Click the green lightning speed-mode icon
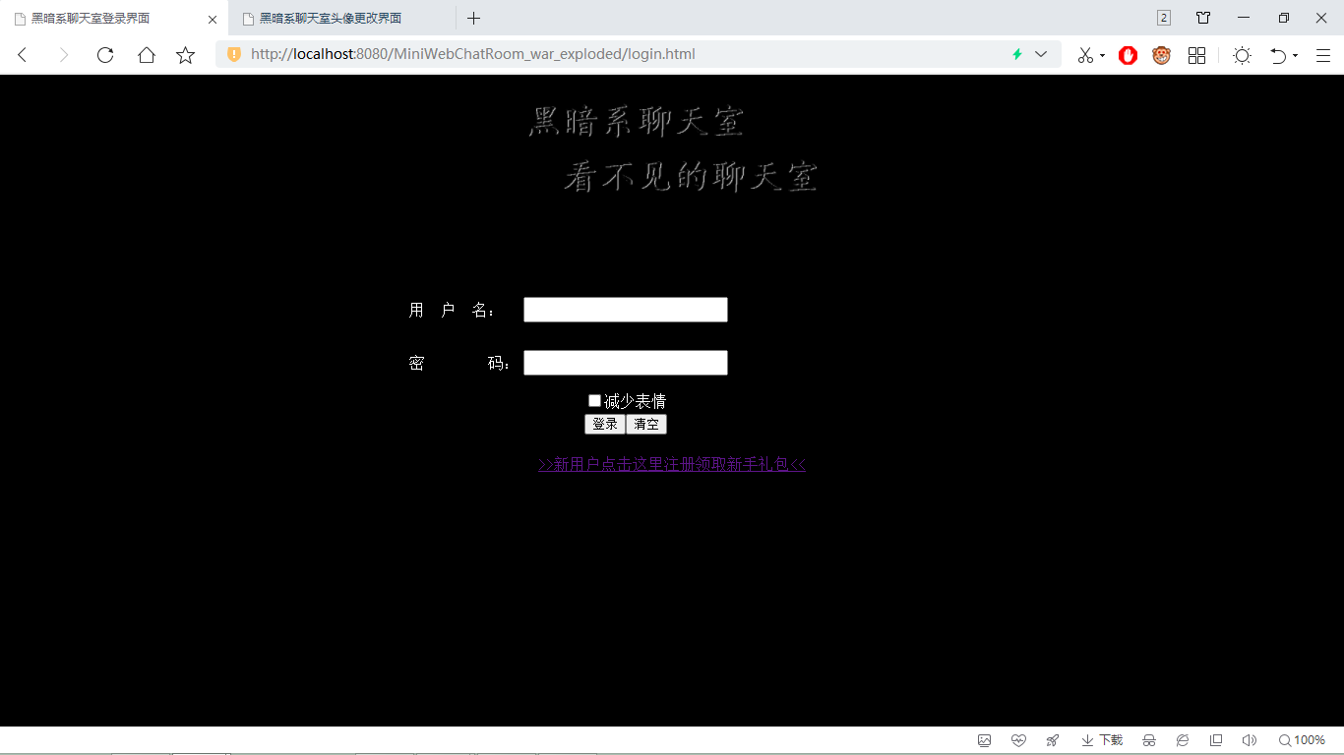Viewport: 1344px width, 755px height. pyautogui.click(x=1017, y=54)
